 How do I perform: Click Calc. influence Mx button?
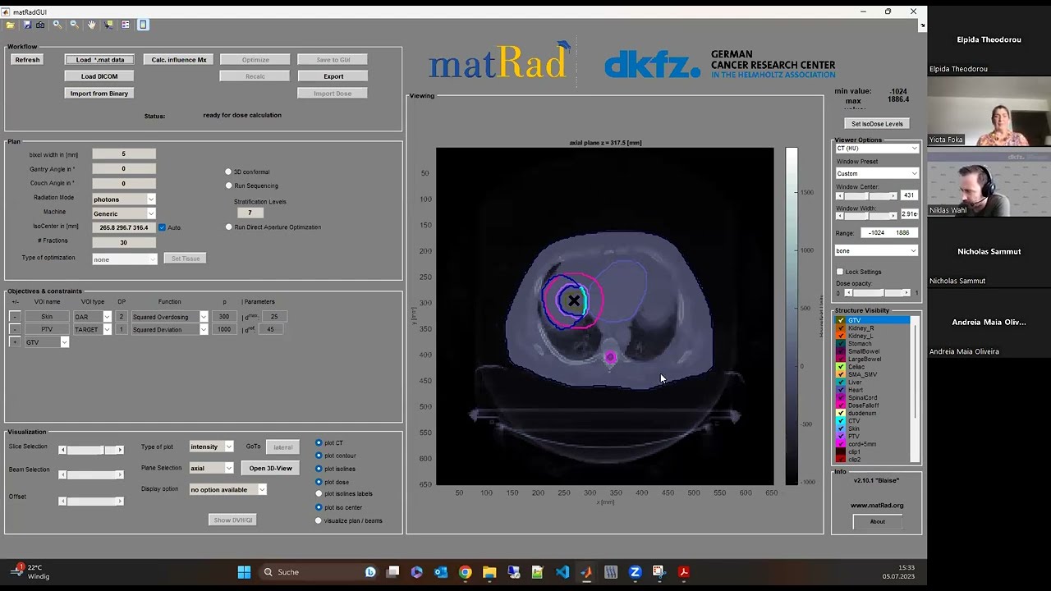pyautogui.click(x=179, y=60)
